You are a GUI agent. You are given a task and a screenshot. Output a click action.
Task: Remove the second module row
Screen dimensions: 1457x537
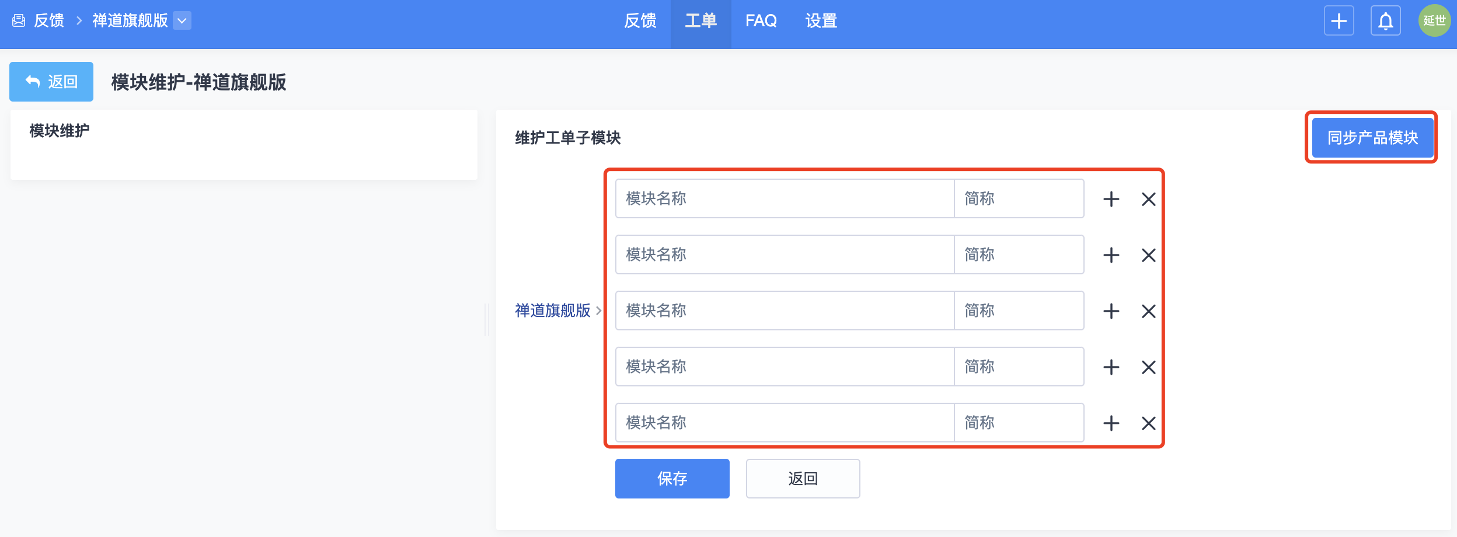[1148, 255]
